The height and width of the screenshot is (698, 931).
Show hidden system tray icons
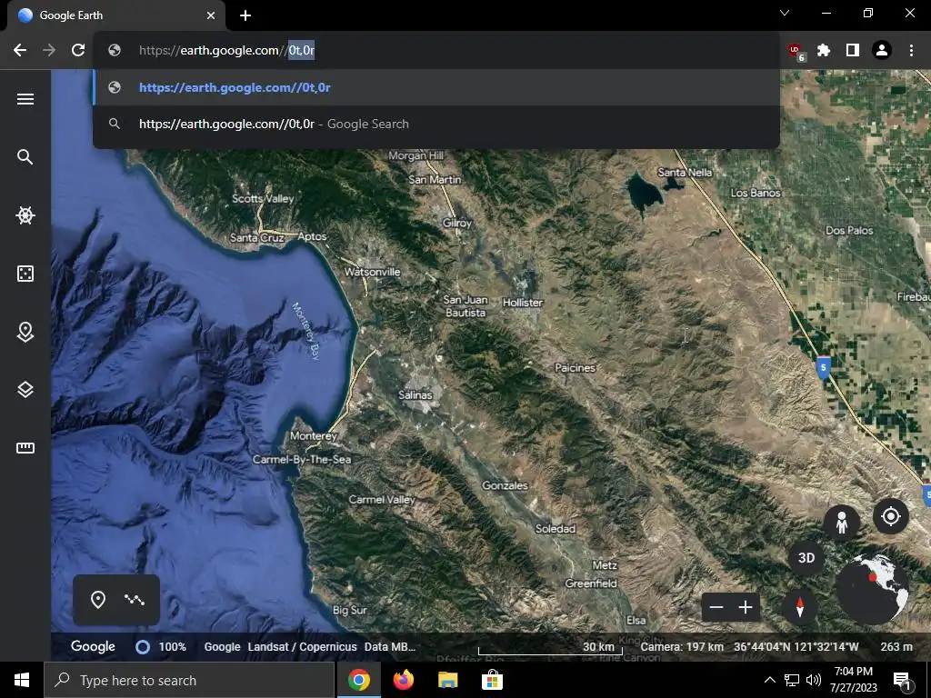pyautogui.click(x=769, y=680)
